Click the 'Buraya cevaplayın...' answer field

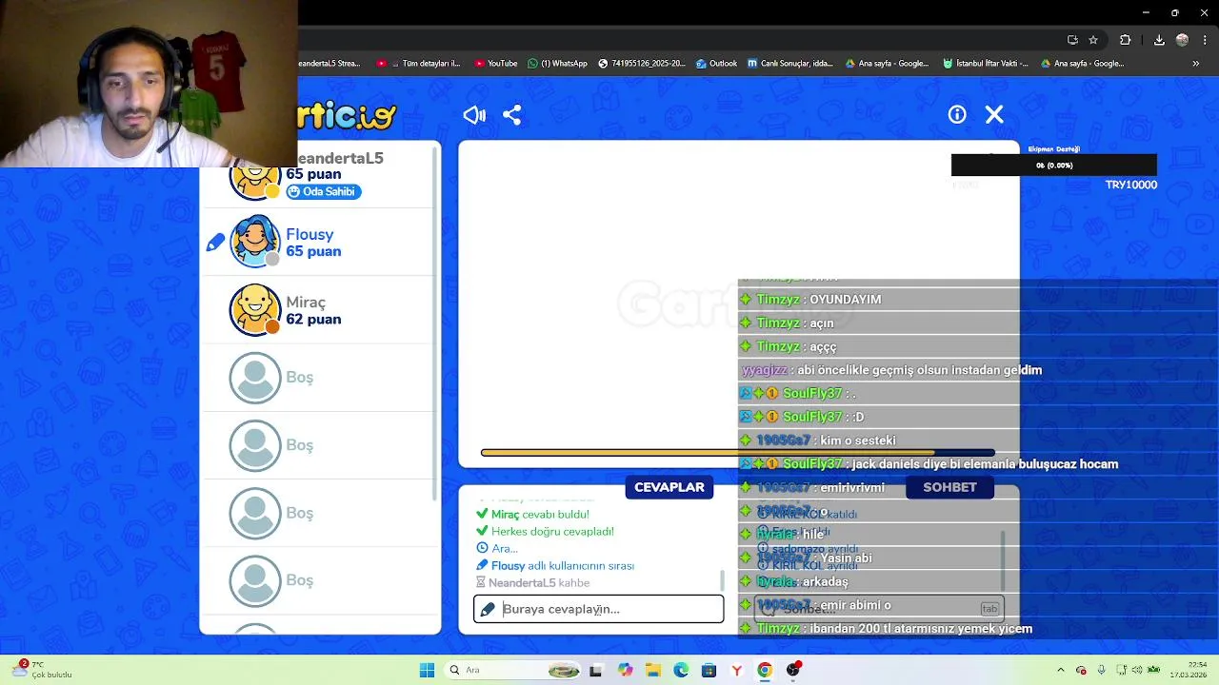pyautogui.click(x=598, y=609)
